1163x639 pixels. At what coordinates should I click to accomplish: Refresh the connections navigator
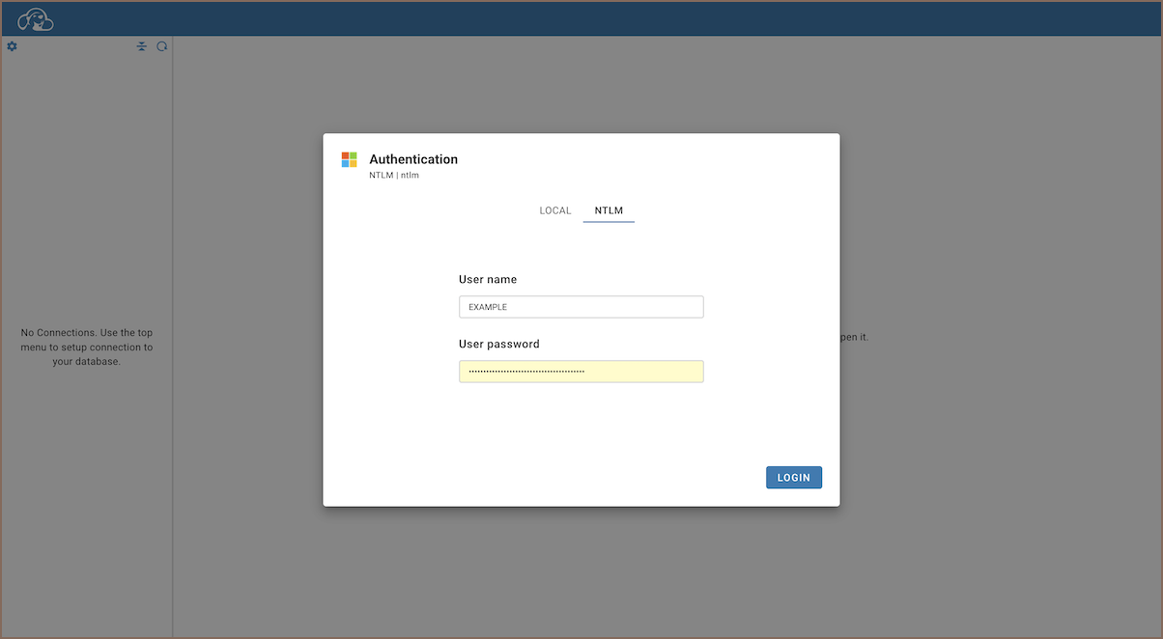tap(162, 46)
